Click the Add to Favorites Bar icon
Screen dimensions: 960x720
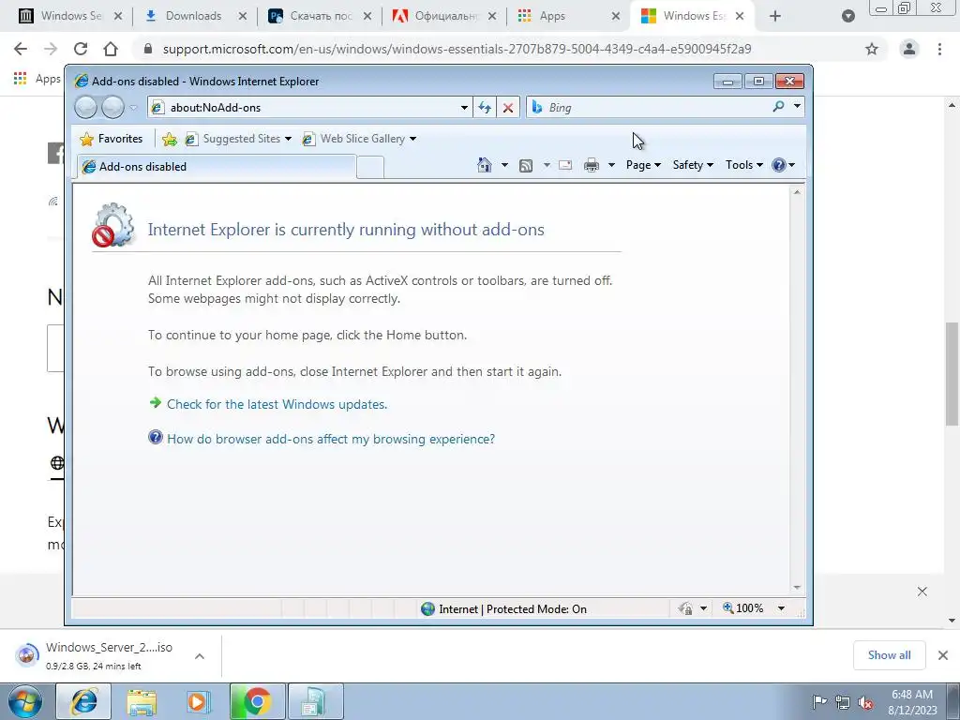click(170, 140)
